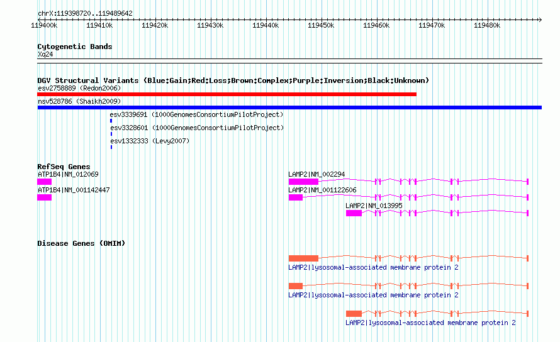Click the LAMP2|NM_013995 transcript label
The height and width of the screenshot is (342, 560).
(374, 206)
